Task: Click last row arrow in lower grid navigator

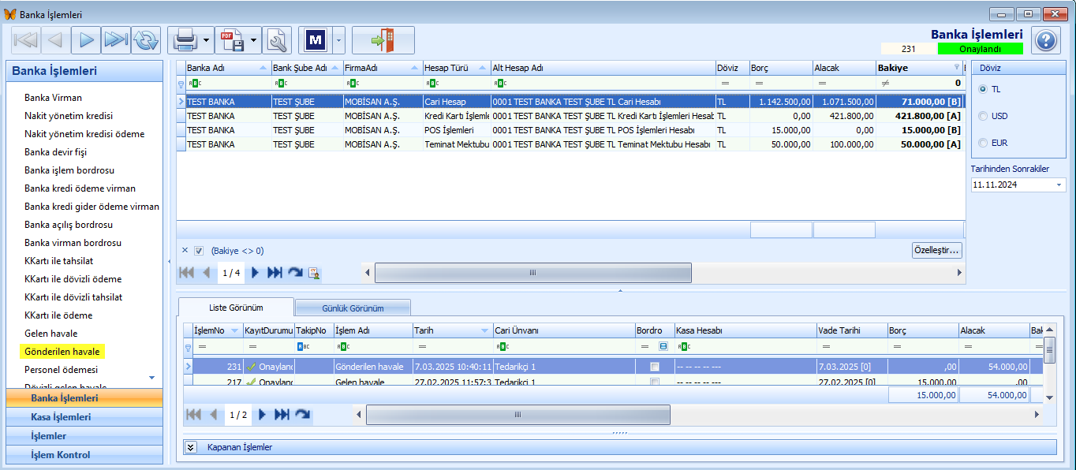Action: [x=282, y=414]
